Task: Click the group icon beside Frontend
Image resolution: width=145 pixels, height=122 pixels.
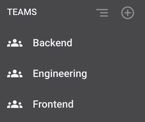Action: click(15, 104)
